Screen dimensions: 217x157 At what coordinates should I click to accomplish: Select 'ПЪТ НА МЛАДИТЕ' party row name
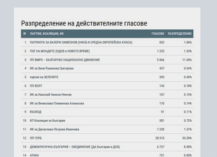coord(60,51)
